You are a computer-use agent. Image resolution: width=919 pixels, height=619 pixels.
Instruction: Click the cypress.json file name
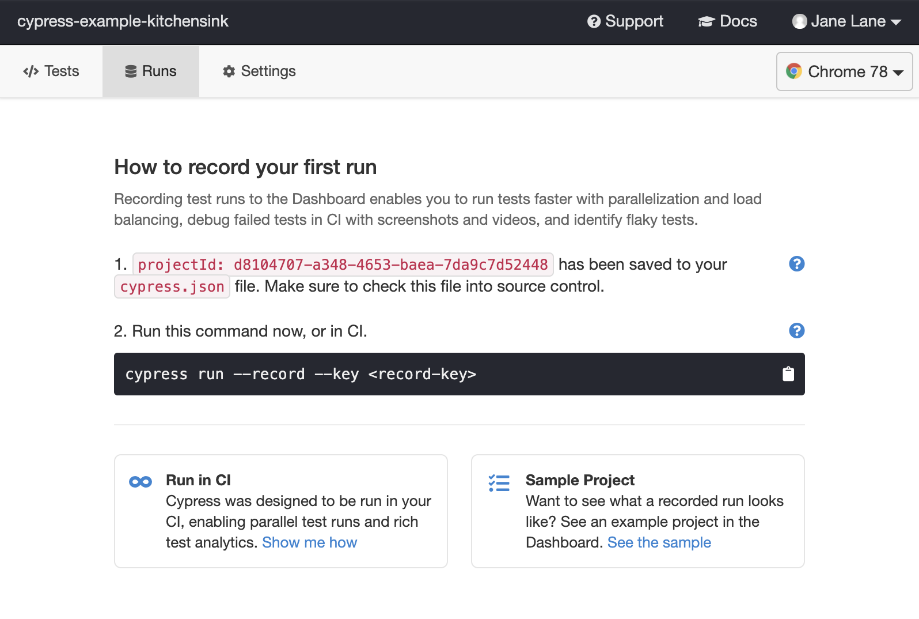point(172,286)
